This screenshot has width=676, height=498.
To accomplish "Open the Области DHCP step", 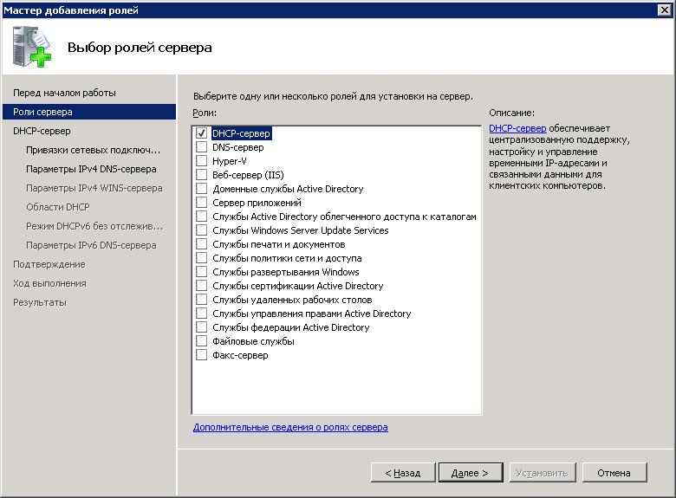I will pyautogui.click(x=58, y=207).
